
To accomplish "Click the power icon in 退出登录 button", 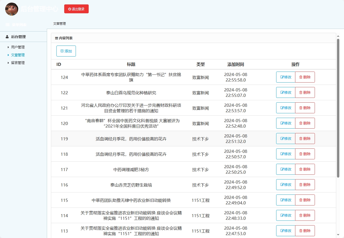I will coord(69,9).
